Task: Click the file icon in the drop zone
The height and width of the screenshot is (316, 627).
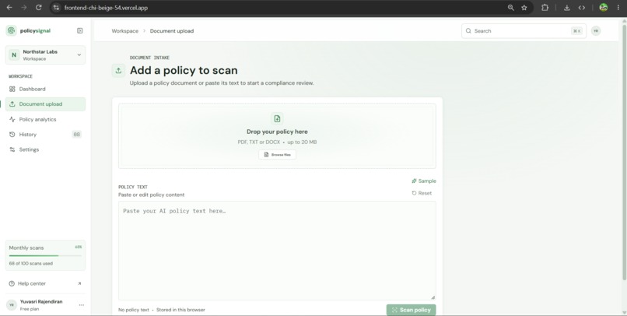Action: point(277,118)
